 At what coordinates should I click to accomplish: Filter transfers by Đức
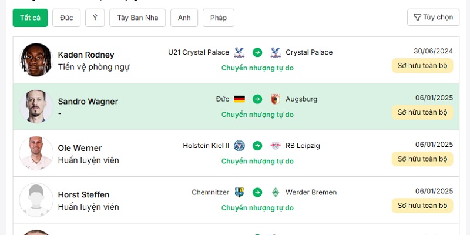(66, 18)
